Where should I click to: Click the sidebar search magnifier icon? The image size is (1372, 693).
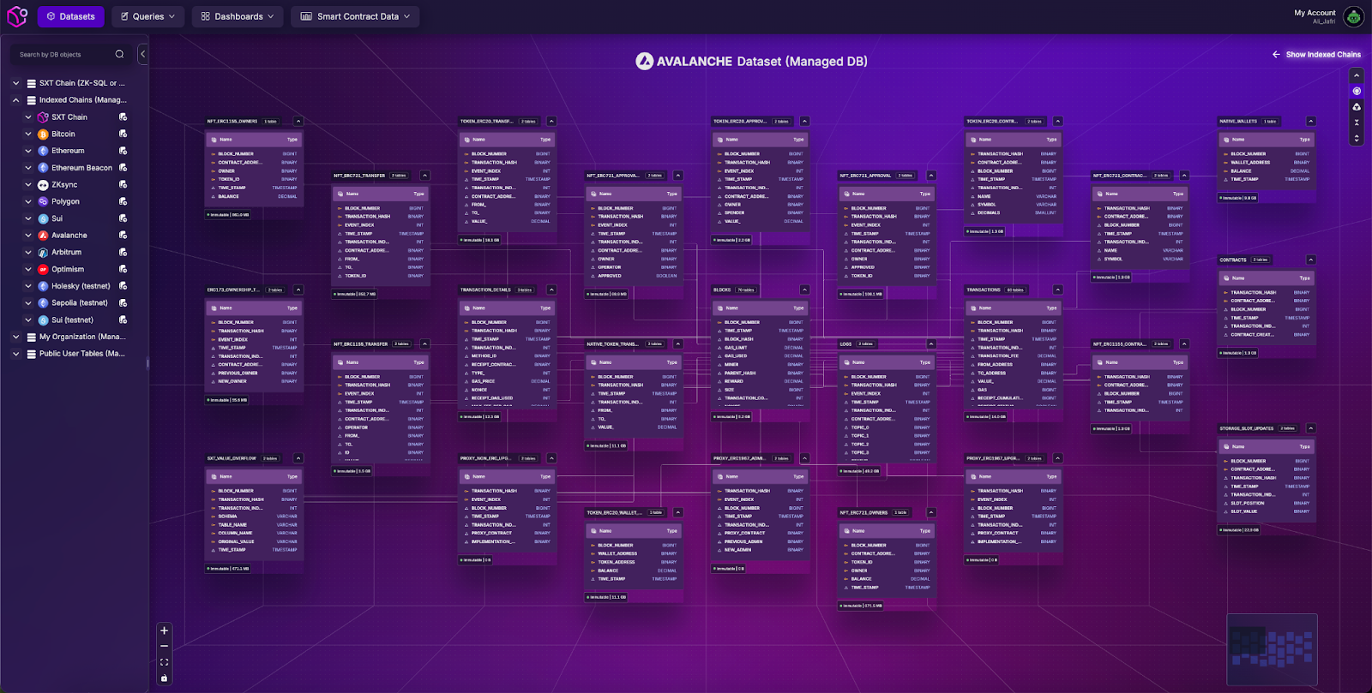tap(119, 54)
